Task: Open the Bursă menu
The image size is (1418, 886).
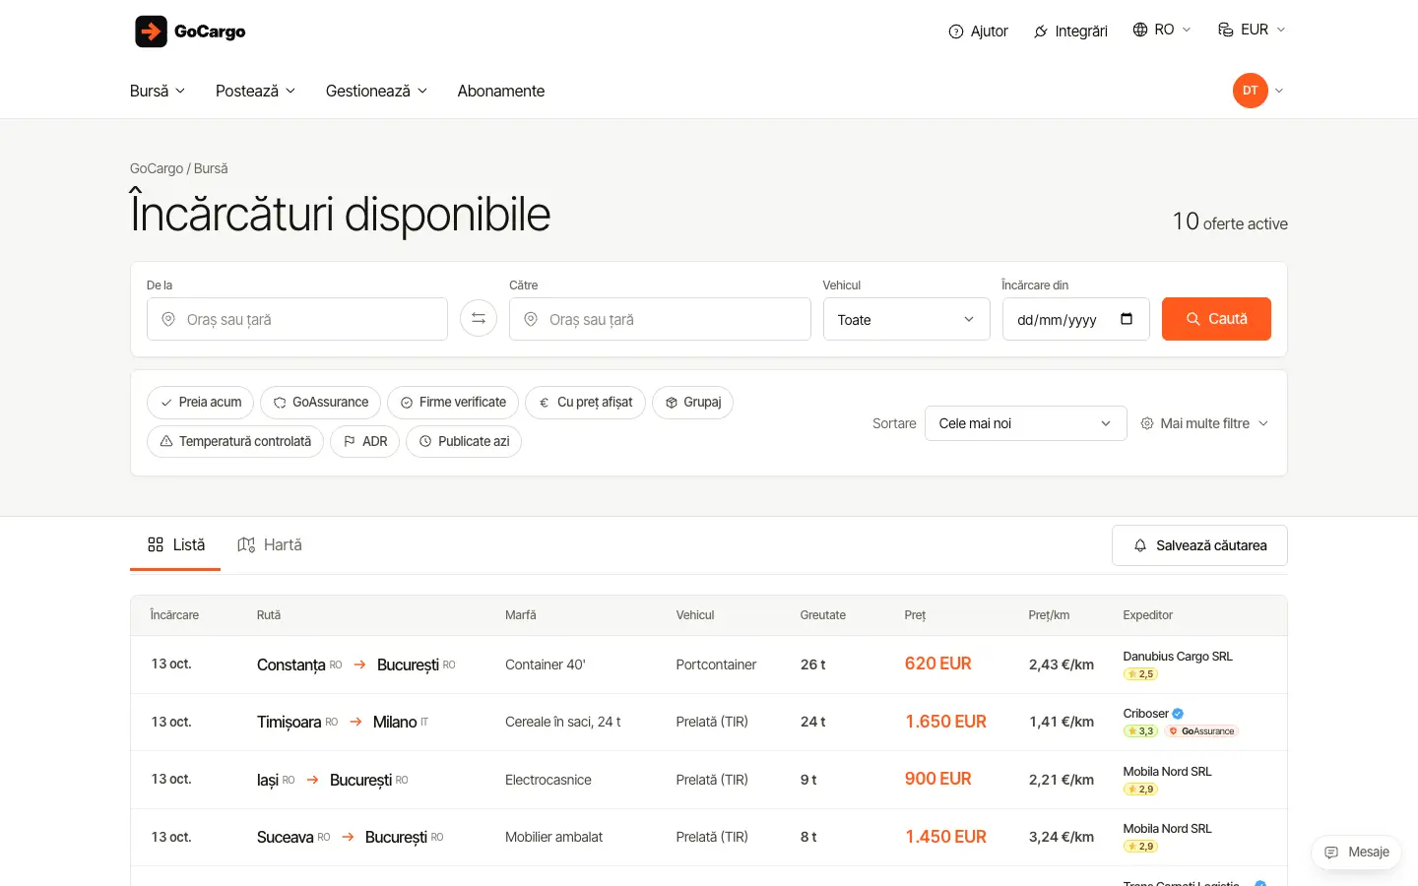Action: (x=158, y=91)
